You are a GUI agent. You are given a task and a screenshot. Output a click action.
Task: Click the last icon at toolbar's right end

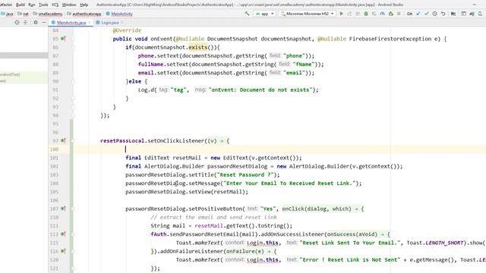[x=480, y=14]
